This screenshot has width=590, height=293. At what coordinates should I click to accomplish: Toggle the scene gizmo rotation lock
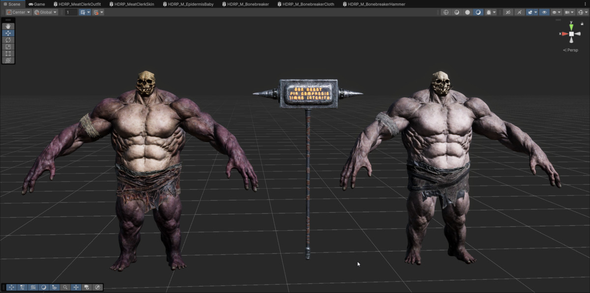coord(582,24)
